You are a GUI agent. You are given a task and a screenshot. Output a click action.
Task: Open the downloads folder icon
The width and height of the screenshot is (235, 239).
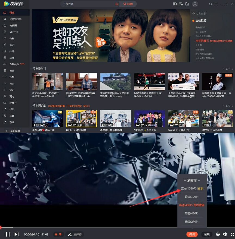pos(187,4)
